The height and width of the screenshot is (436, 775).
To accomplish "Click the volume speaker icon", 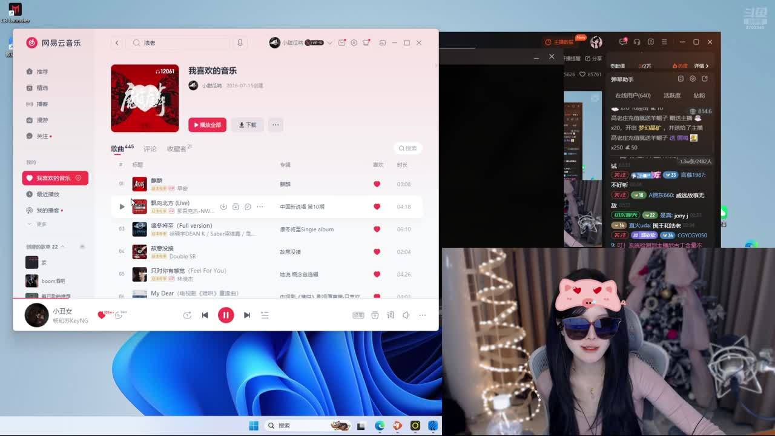I will point(406,315).
